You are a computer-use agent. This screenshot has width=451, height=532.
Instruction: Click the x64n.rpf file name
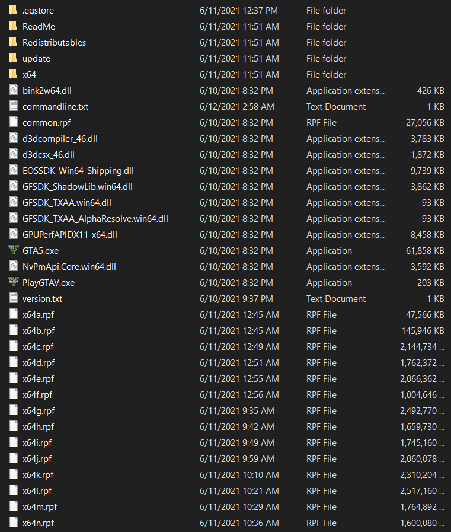[x=38, y=523]
